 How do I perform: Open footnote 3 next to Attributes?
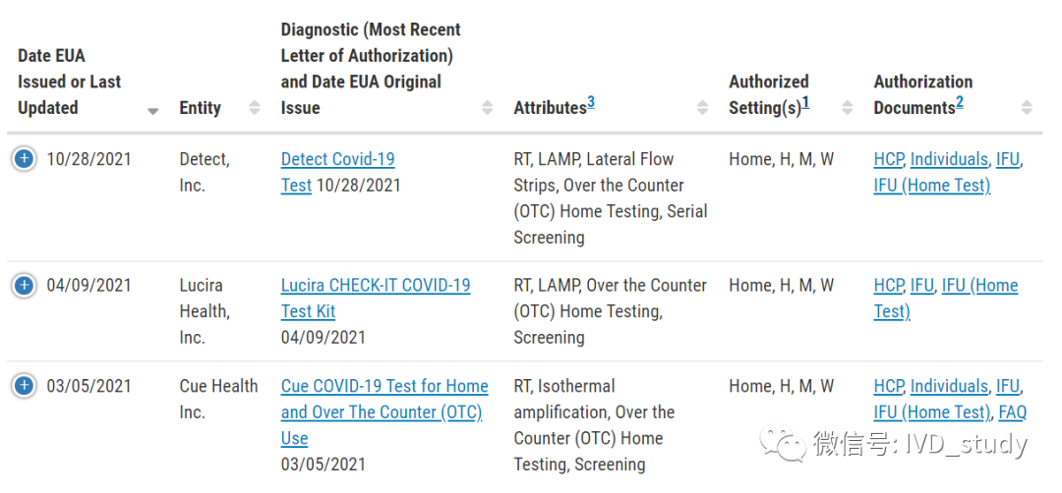click(x=591, y=102)
